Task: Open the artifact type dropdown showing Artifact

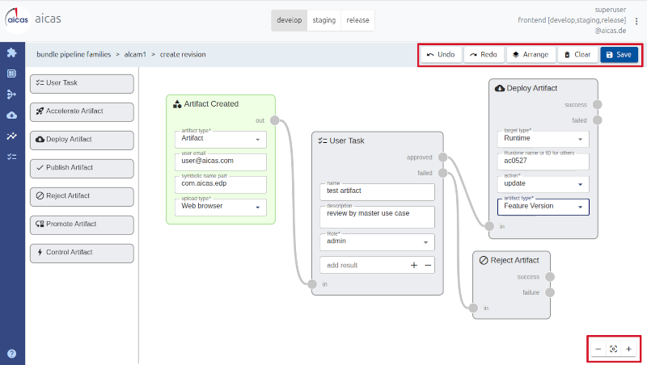Action: click(x=221, y=139)
